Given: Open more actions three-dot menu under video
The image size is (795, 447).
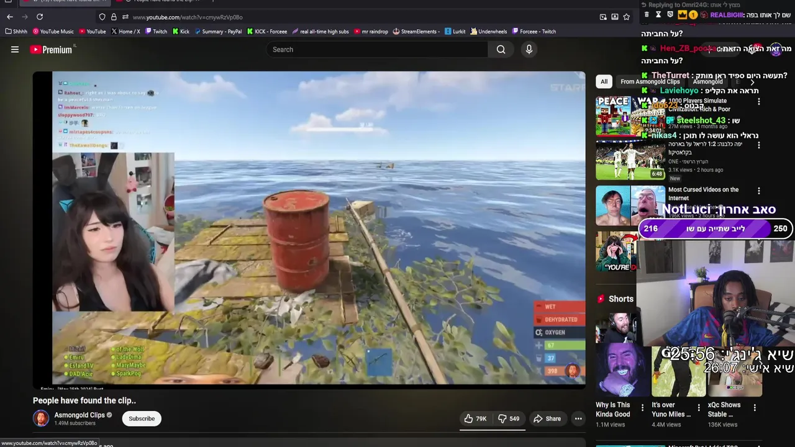Looking at the screenshot, I should click(578, 418).
